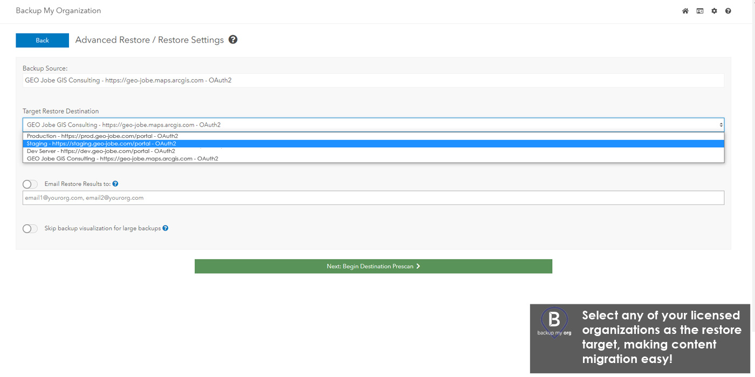The height and width of the screenshot is (377, 755).
Task: Click the email addresses input field
Action: (x=373, y=198)
